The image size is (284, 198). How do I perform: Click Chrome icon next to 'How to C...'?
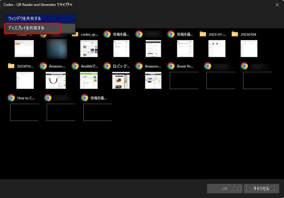coord(11,98)
